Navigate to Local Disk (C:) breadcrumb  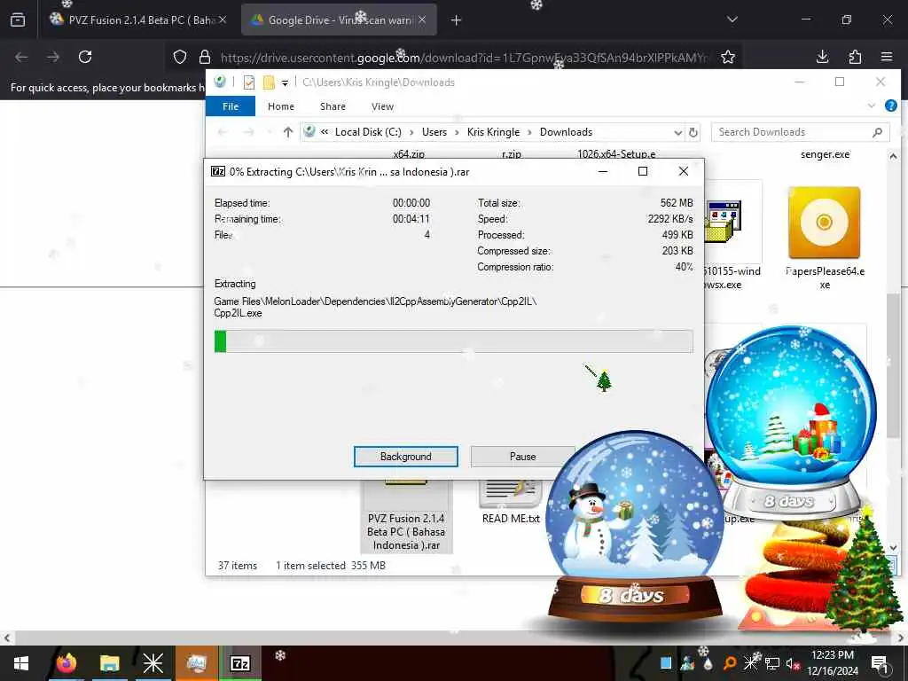(368, 132)
